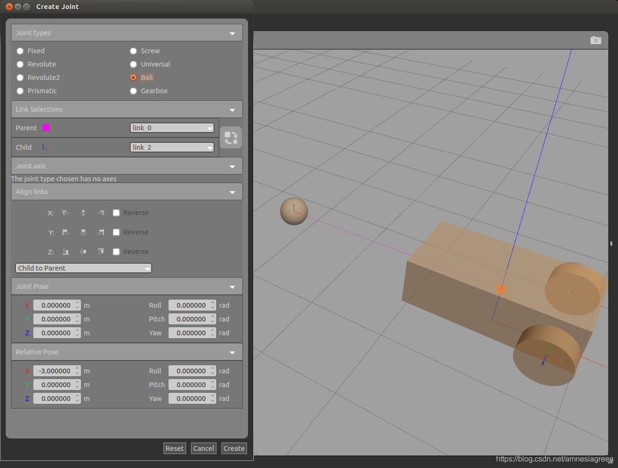Viewport: 618px width, 468px height.
Task: Click the orange joint marker on the chassis
Action: coord(501,289)
